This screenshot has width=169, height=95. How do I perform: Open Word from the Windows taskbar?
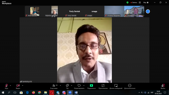(x=76, y=92)
